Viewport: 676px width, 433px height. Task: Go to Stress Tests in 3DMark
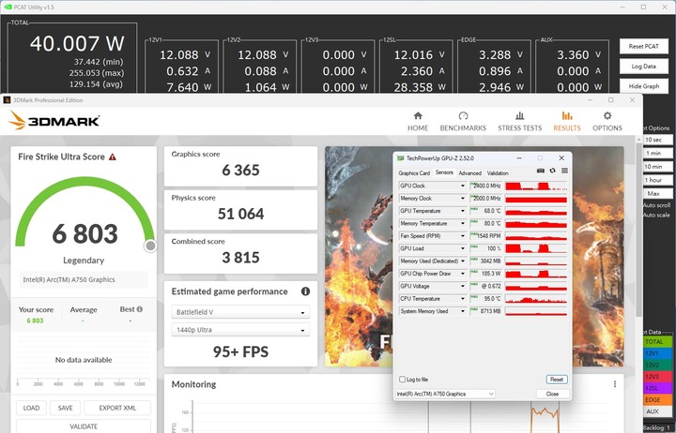[520, 122]
